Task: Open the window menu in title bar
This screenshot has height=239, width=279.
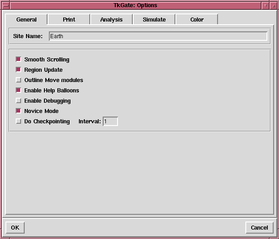Action: (6, 5)
